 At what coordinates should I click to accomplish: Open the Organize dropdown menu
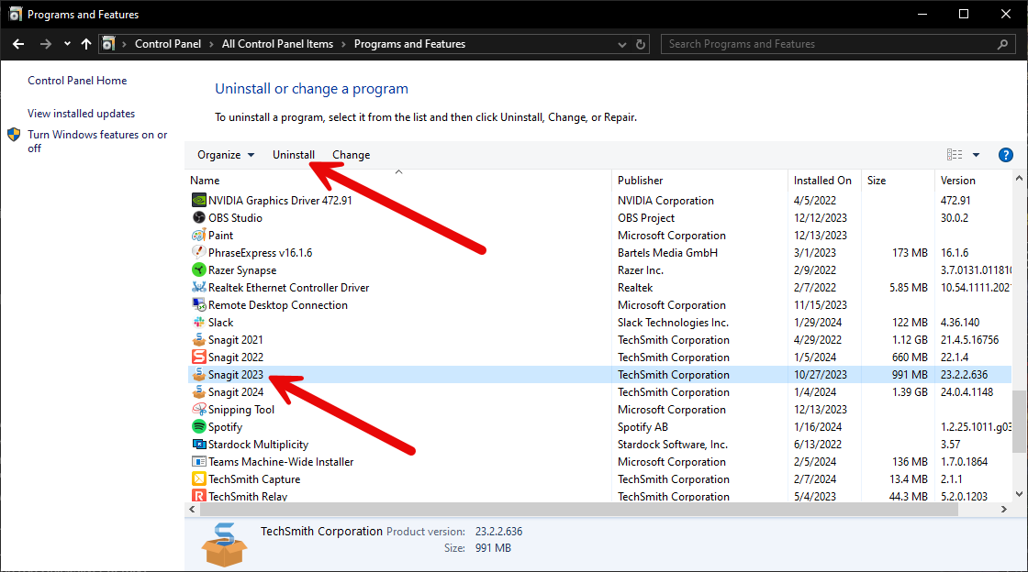click(x=226, y=155)
